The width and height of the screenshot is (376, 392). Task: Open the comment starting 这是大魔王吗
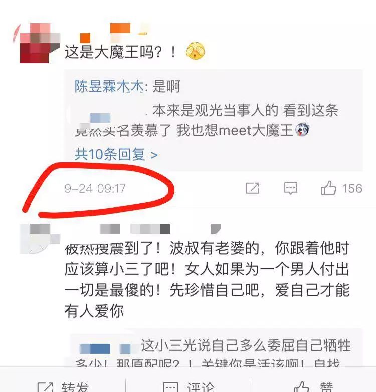pyautogui.click(x=120, y=52)
